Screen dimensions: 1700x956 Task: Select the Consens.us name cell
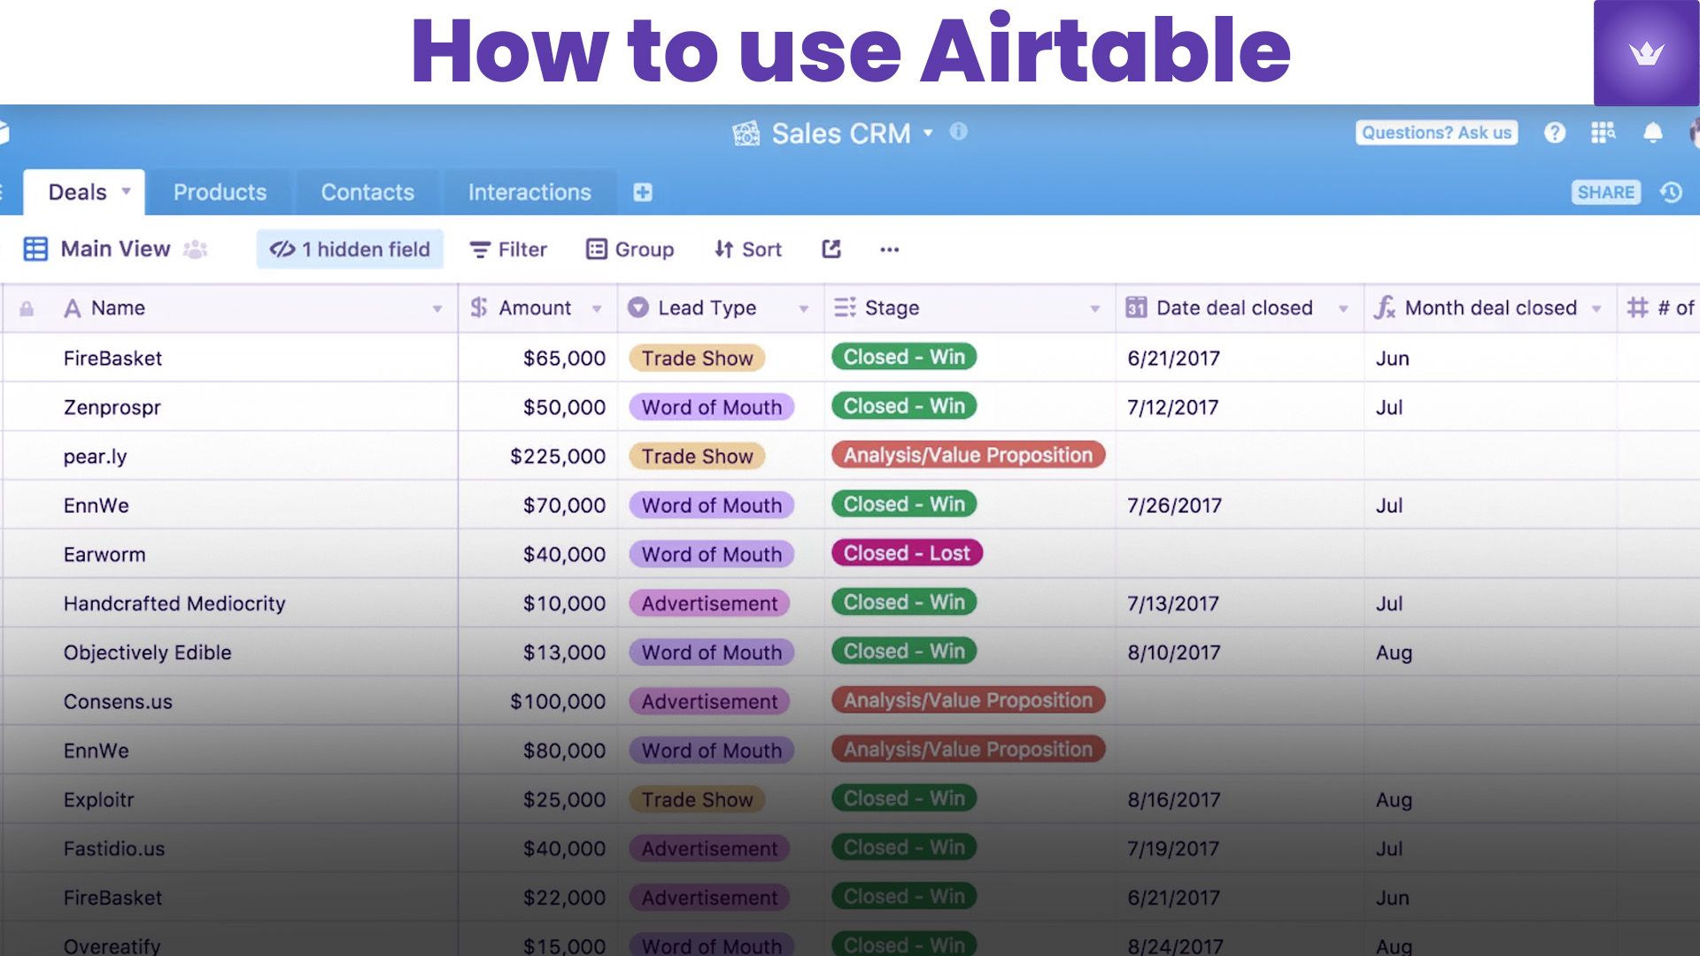coord(230,702)
